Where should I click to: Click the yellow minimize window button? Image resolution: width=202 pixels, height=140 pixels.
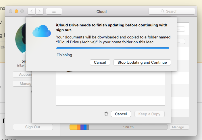tap(16, 11)
